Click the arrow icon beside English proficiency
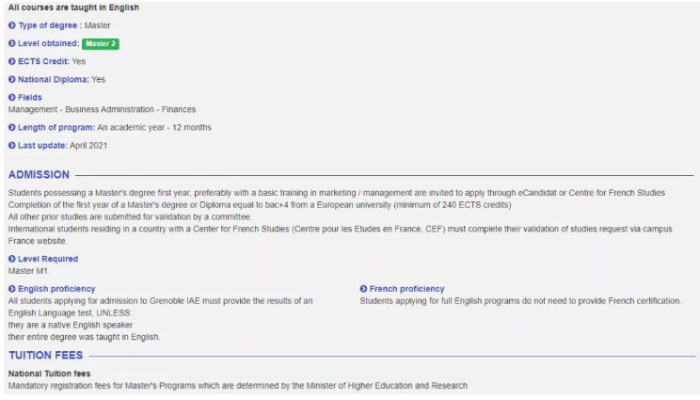 (12, 289)
